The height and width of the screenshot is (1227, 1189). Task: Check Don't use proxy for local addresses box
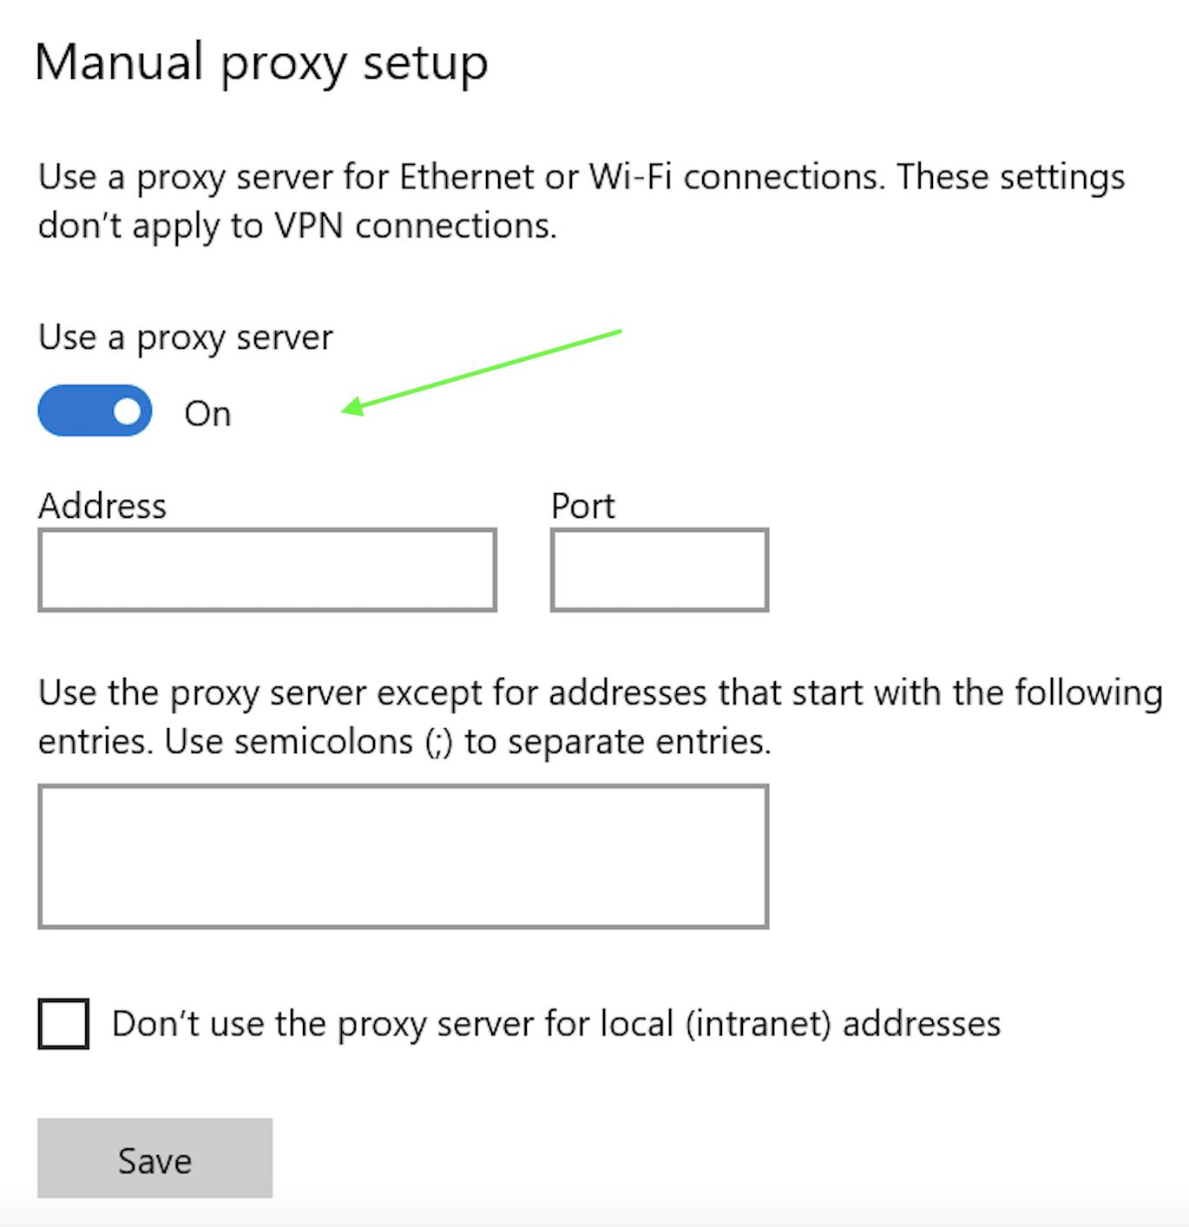click(x=63, y=1024)
